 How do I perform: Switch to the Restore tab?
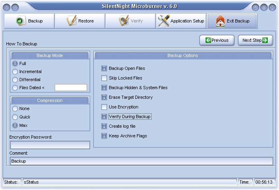point(80,21)
